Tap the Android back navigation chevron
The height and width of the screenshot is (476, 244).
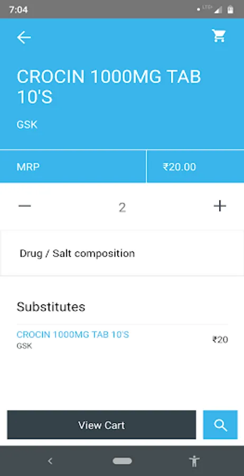tap(50, 461)
